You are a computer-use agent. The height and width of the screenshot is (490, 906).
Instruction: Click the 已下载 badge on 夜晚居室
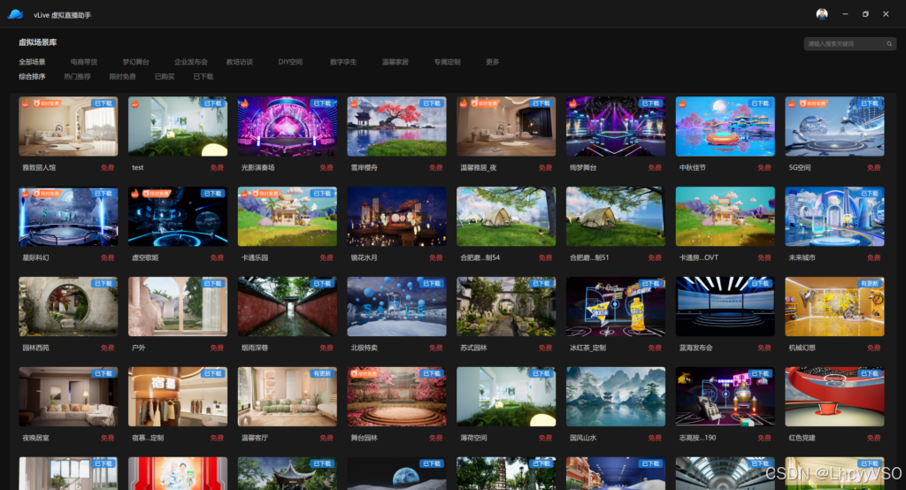click(x=103, y=374)
